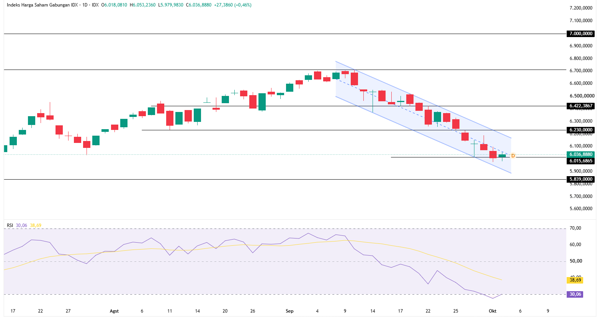This screenshot has width=600, height=321.
Task: Select the 5.839,0000 support level label
Action: pos(581,179)
